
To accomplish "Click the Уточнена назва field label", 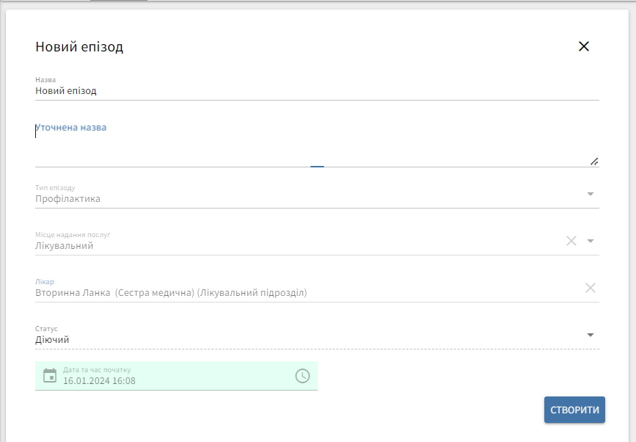I will (x=72, y=128).
